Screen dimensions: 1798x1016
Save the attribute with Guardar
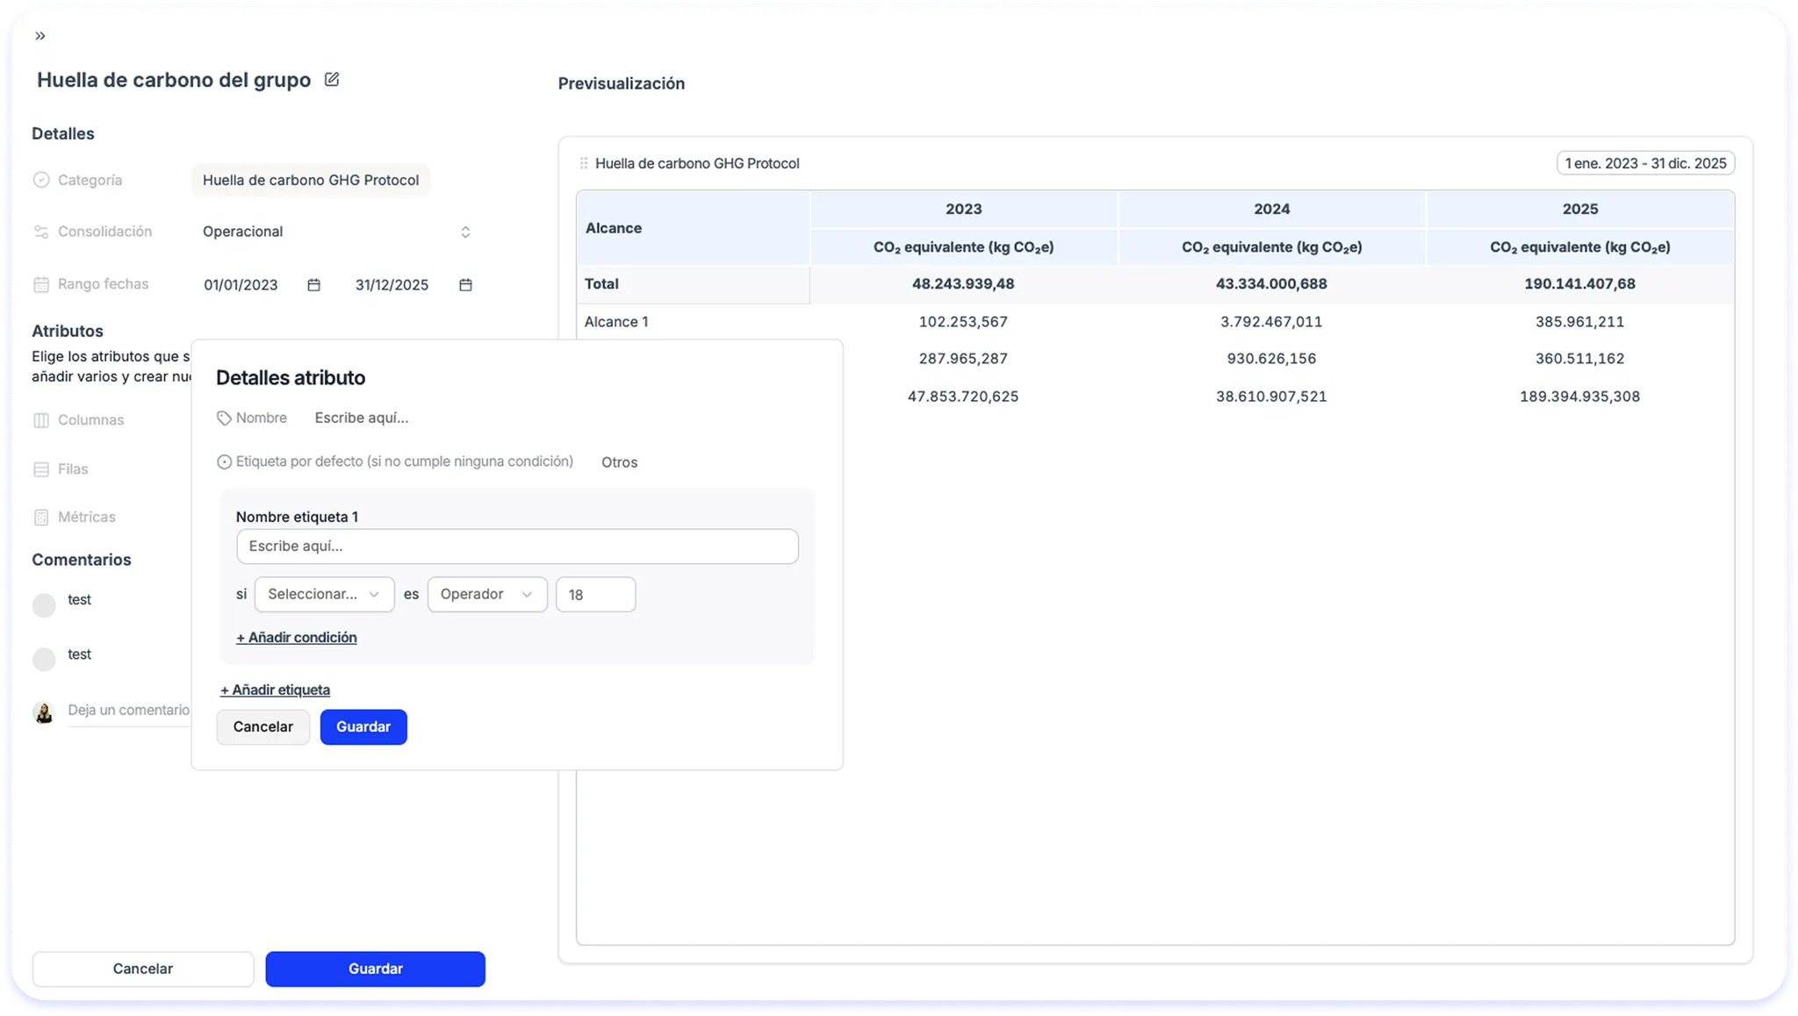tap(363, 726)
